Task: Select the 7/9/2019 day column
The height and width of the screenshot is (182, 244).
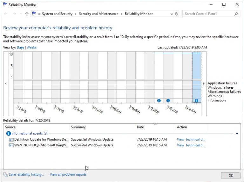Action: 75,77
